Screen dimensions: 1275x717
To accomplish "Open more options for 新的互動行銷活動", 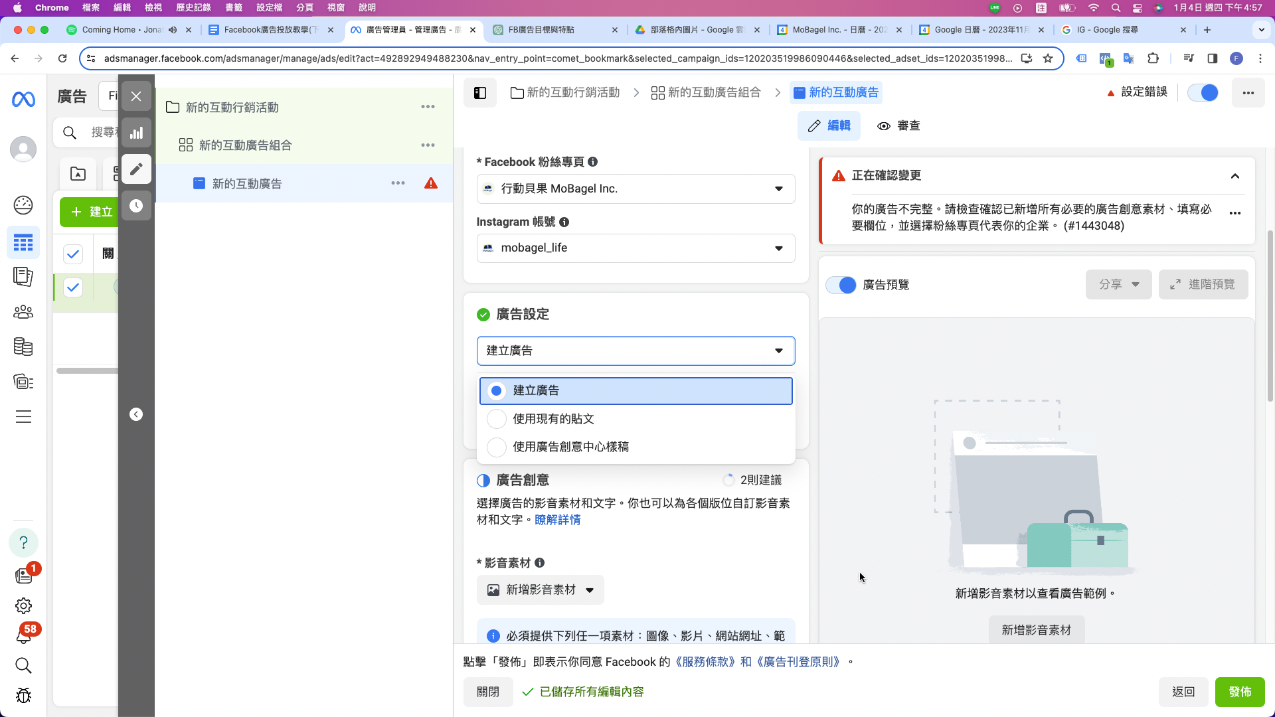I will click(x=428, y=107).
